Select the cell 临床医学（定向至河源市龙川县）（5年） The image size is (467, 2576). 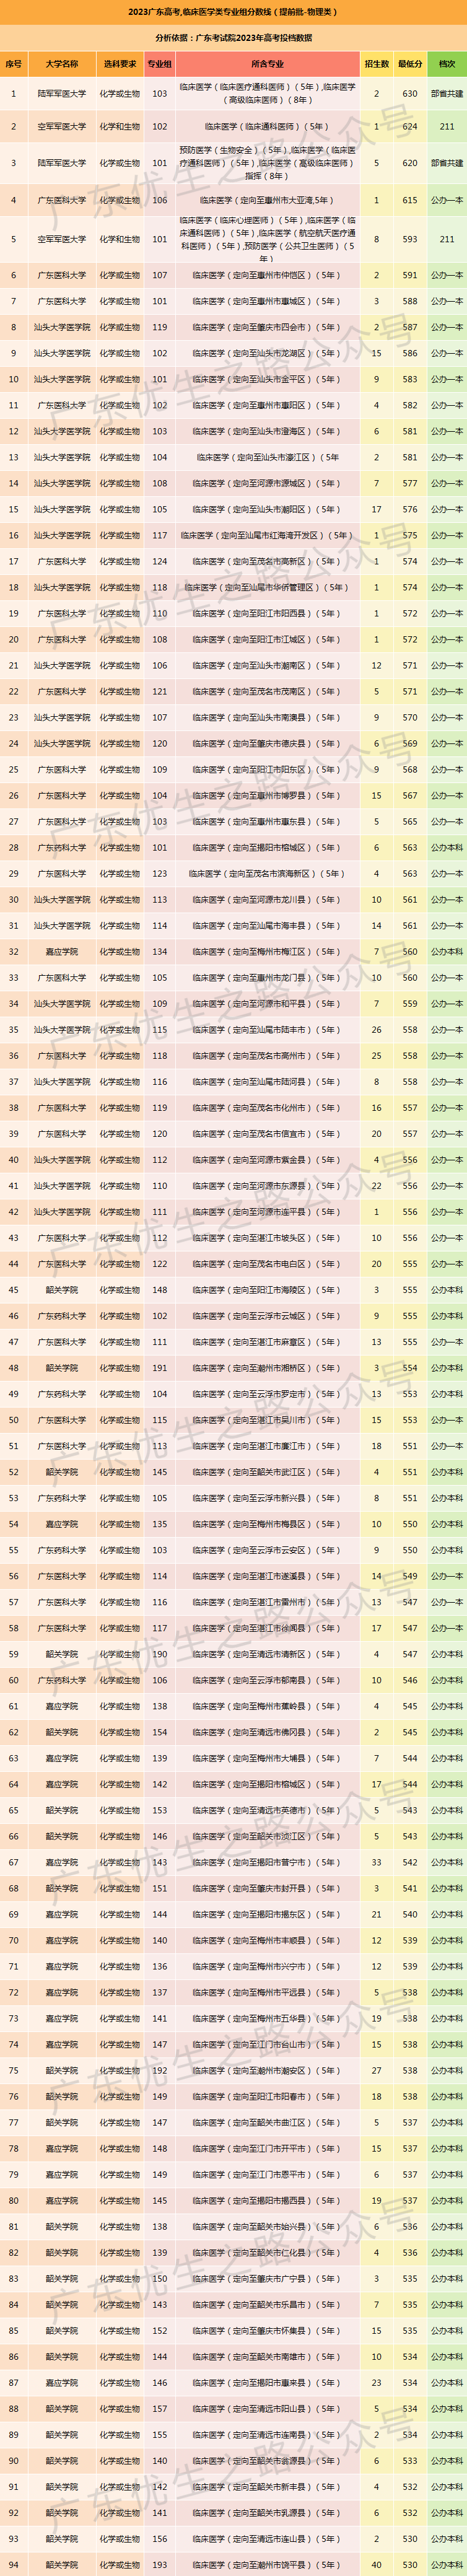tap(267, 899)
